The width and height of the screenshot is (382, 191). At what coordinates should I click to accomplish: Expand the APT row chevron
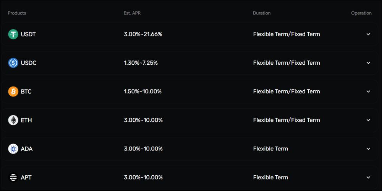coord(368,177)
